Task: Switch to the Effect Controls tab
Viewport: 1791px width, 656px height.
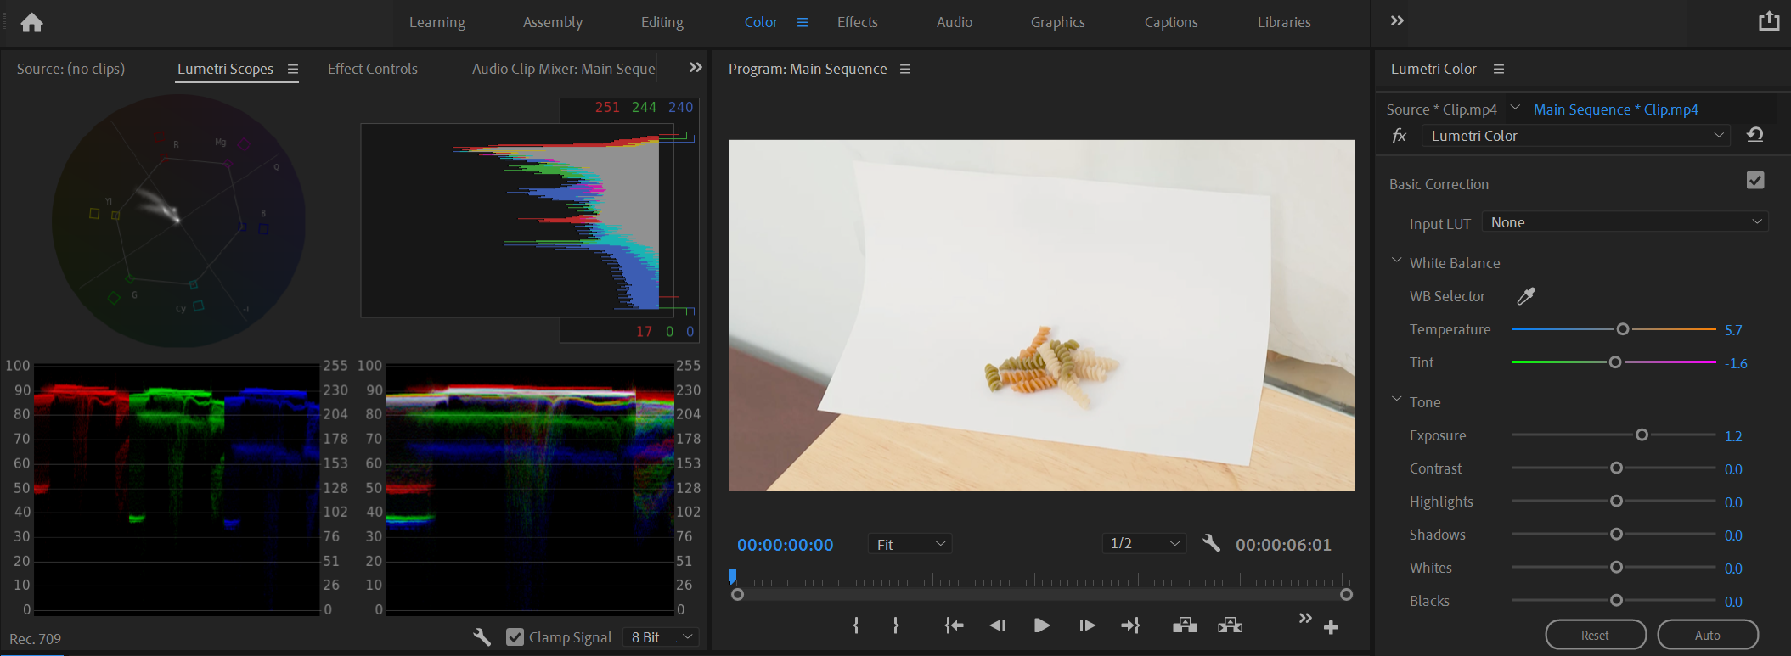Action: point(372,69)
